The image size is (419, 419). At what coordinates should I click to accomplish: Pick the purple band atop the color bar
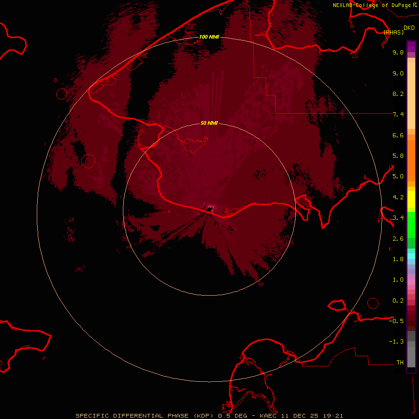(411, 47)
